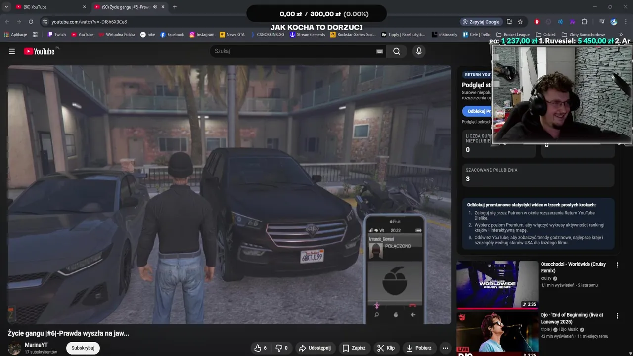Screen dimensions: 633x356
Task: Click Zapytaj Google lens button
Action: point(481,22)
